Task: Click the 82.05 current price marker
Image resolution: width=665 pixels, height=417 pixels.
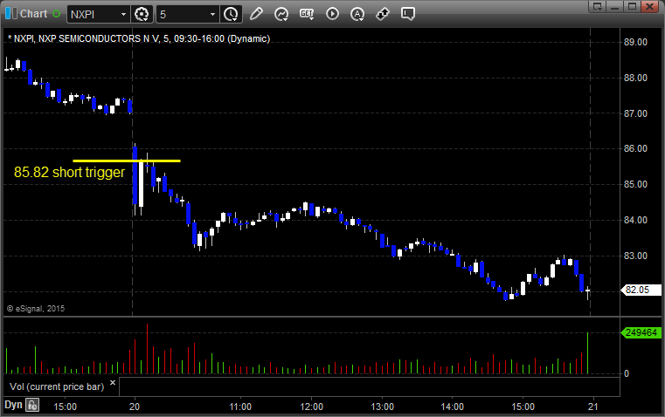Action: pyautogui.click(x=641, y=290)
